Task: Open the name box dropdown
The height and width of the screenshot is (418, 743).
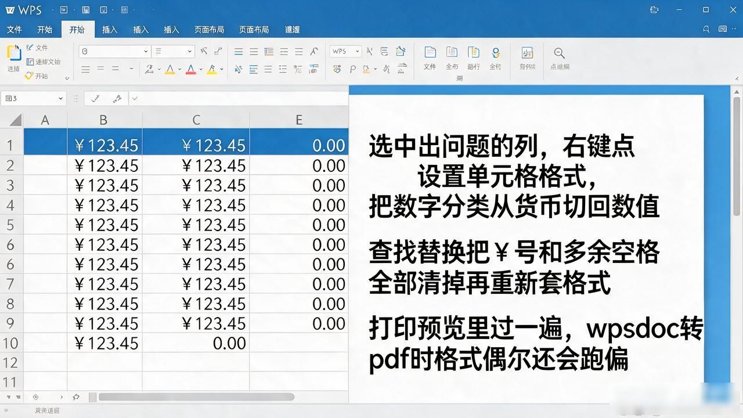Action: (x=60, y=99)
